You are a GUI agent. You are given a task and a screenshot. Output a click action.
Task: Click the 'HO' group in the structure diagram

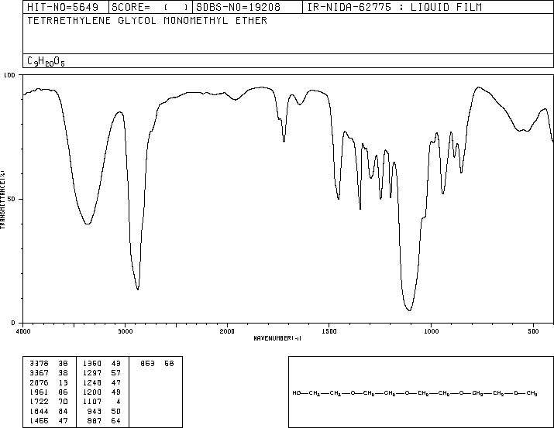[297, 393]
